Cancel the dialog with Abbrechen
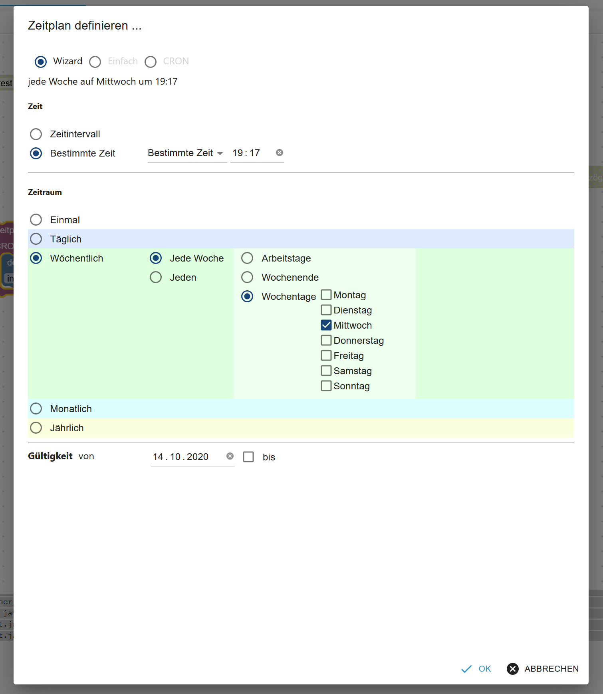 [542, 669]
